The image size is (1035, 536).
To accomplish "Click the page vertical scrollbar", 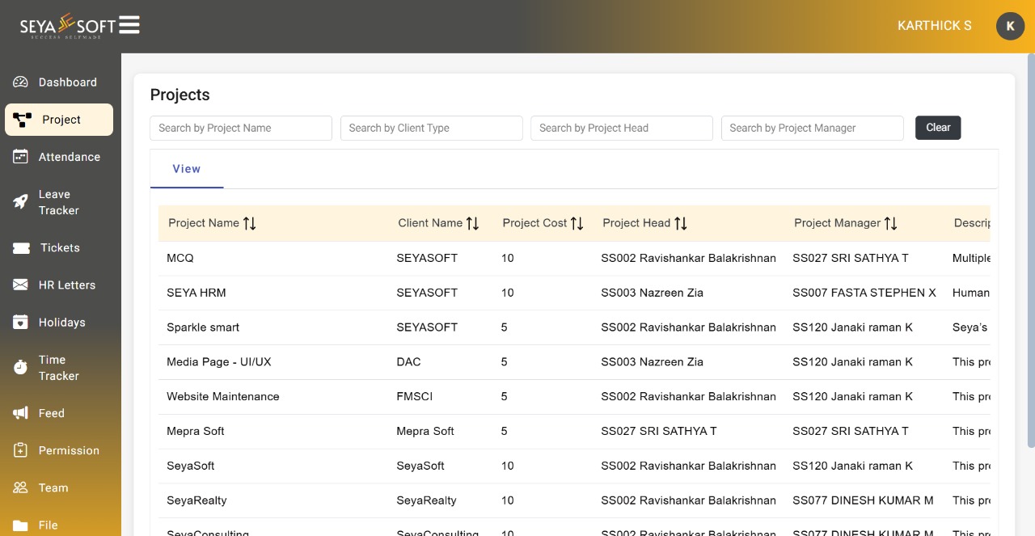I will [1031, 251].
